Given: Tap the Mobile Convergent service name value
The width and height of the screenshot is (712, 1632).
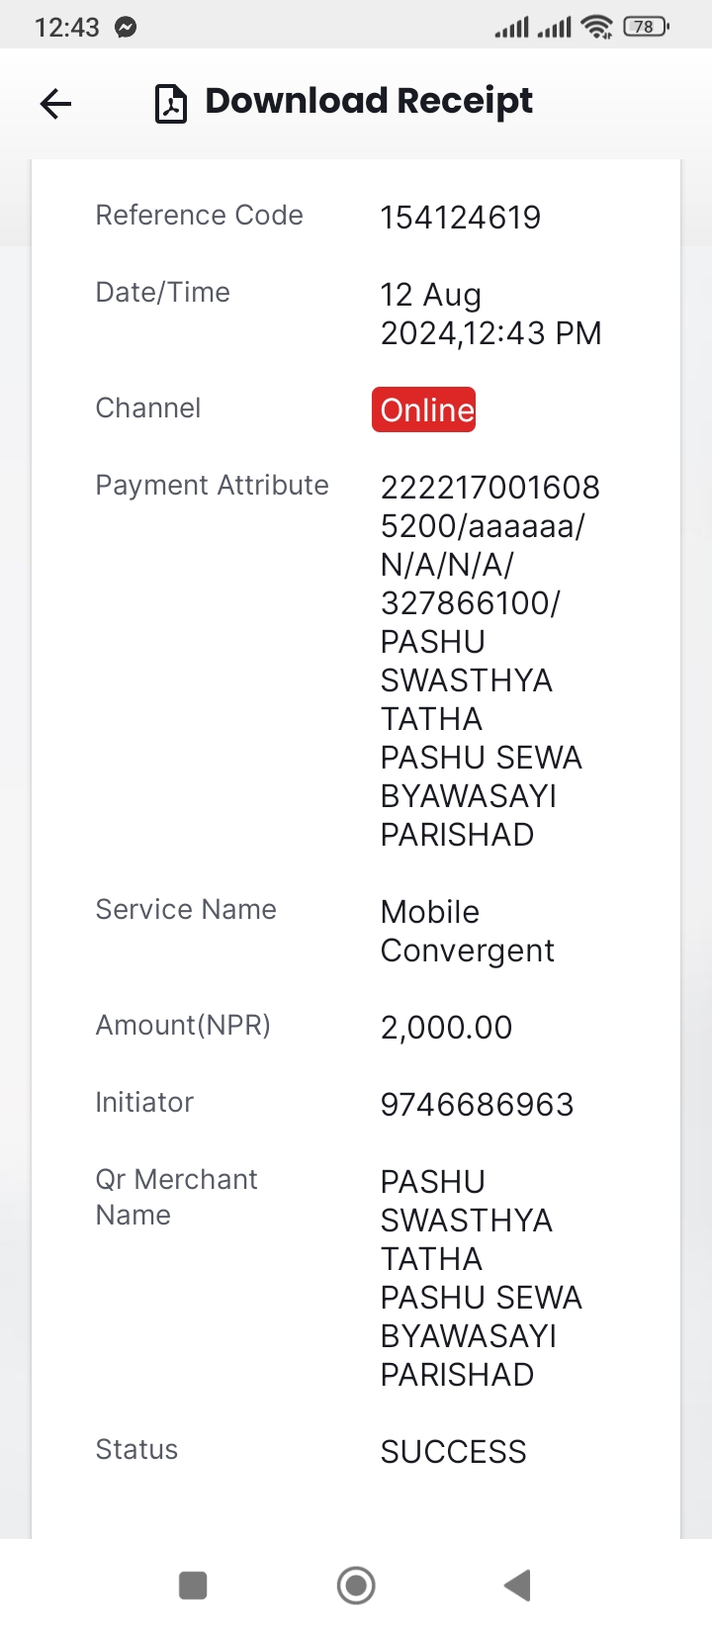Looking at the screenshot, I should point(468,931).
